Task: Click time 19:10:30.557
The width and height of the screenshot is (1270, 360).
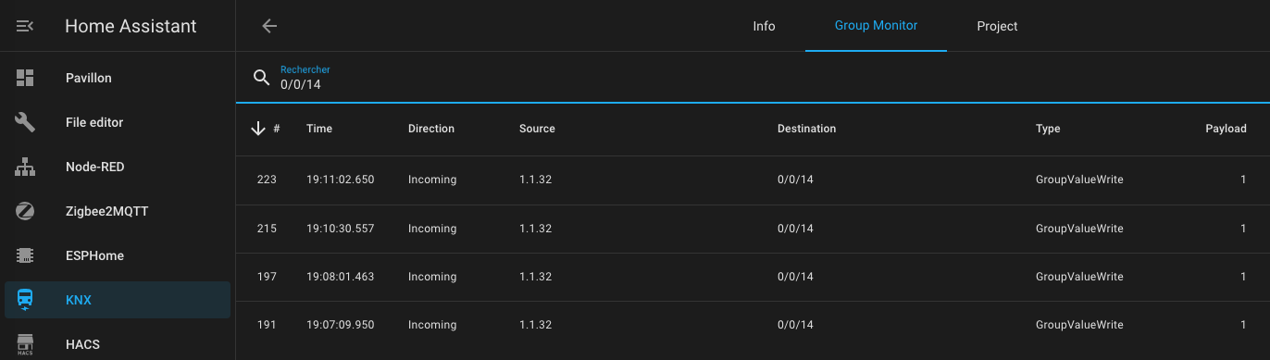Action: point(340,228)
